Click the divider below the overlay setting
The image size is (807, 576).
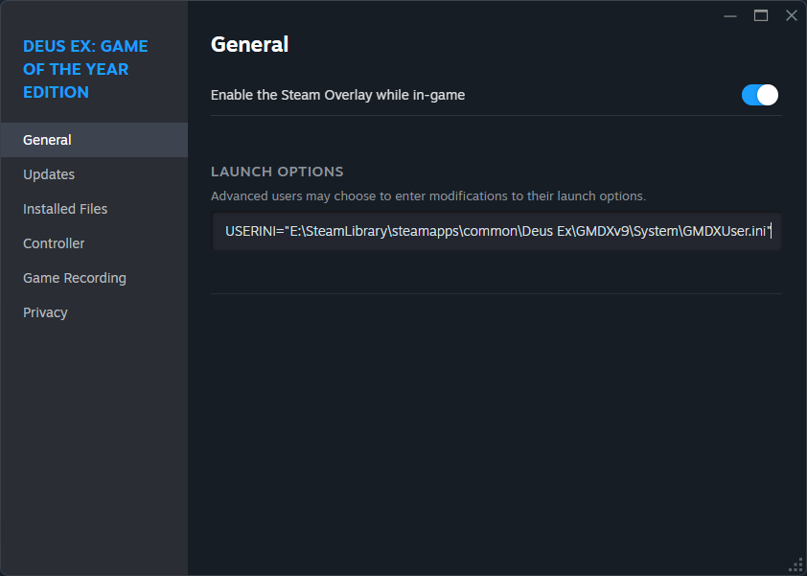pos(496,116)
